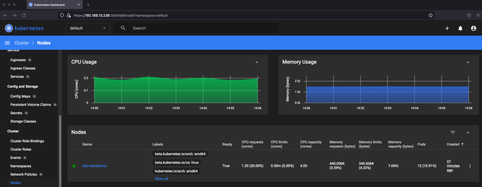Click the Kubernetes logo icon
Image resolution: width=482 pixels, height=187 pixels.
(x=8, y=28)
